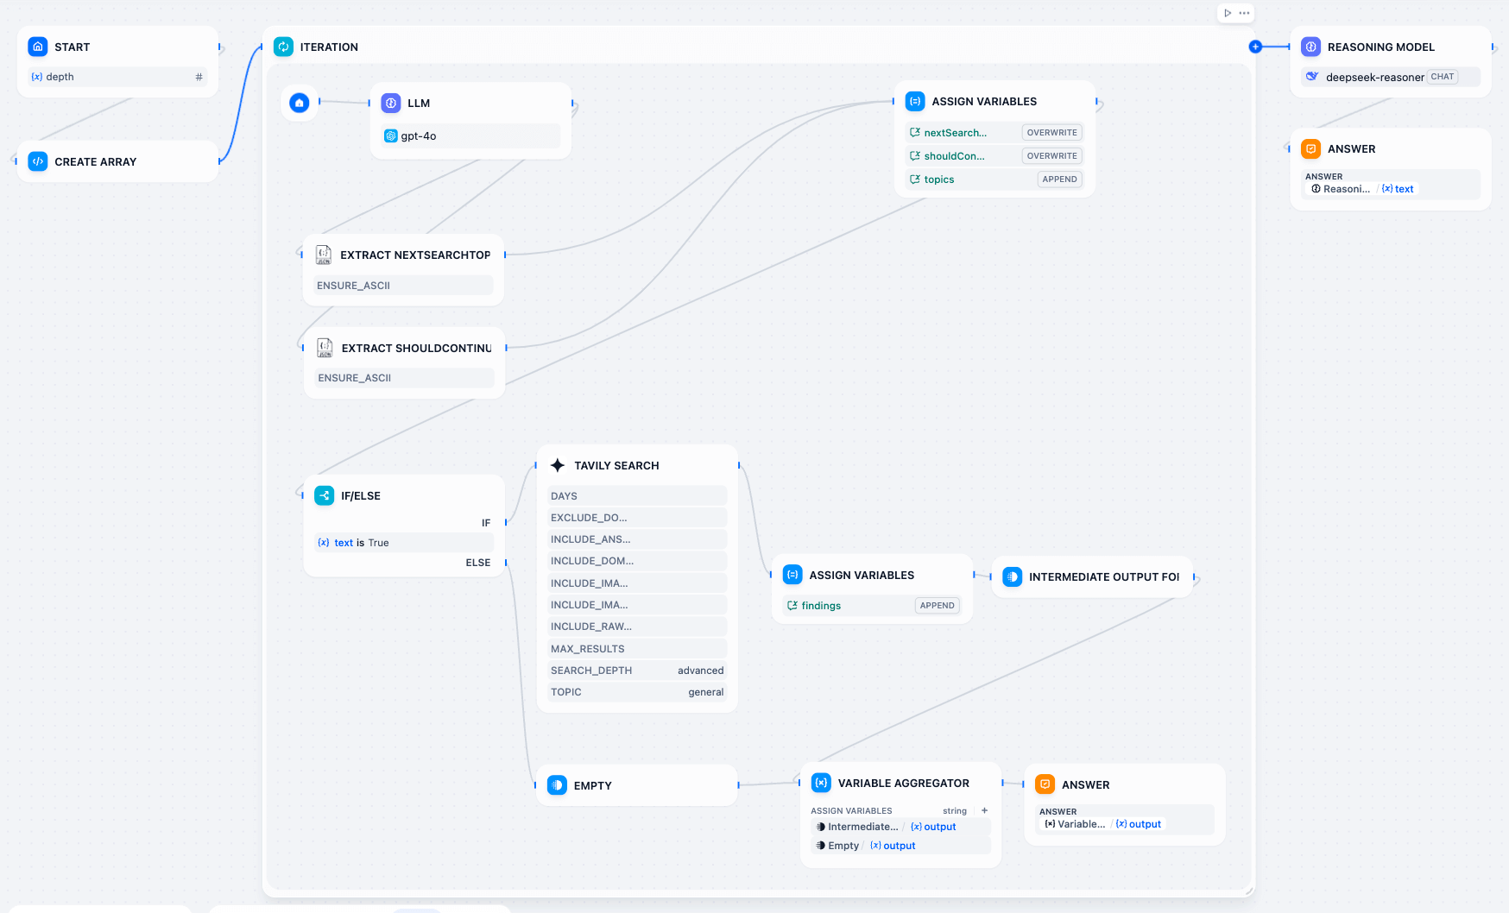Click the deepseek-reasoner whale icon
The width and height of the screenshot is (1509, 913).
click(x=1312, y=77)
